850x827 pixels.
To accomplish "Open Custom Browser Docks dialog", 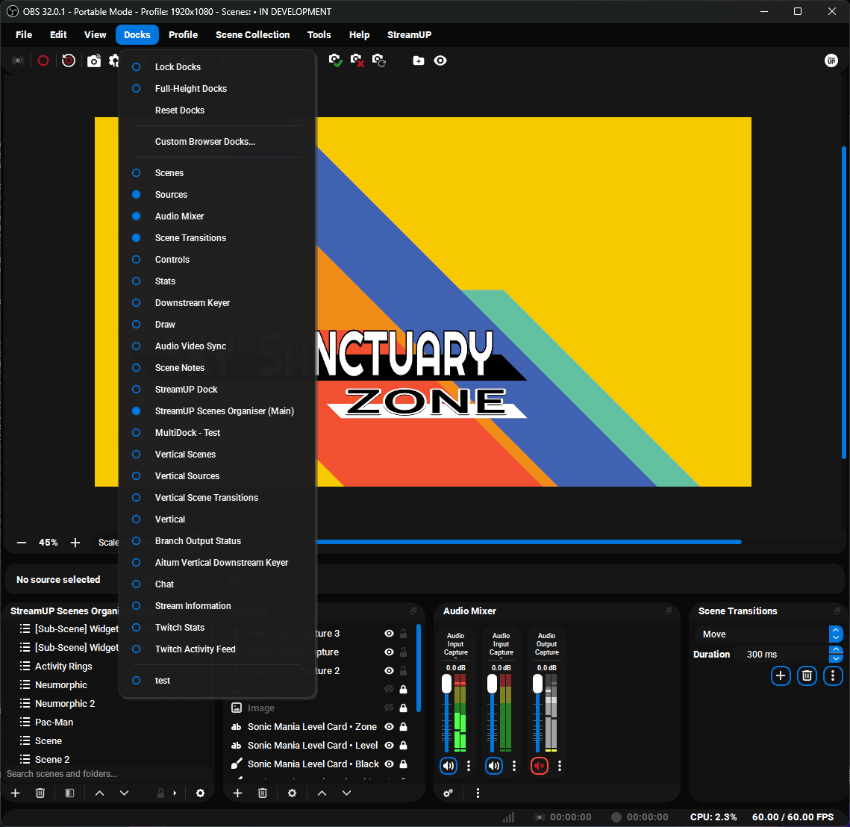I will point(204,141).
